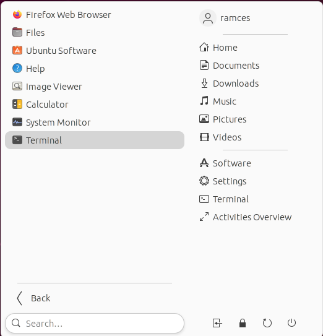Click the right-column Terminal shortcut icon
323x336 pixels.
[x=204, y=199]
